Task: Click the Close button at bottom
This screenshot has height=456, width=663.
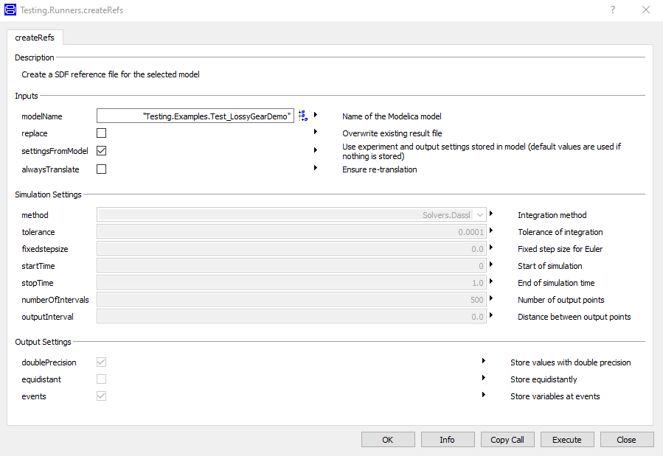Action: [627, 440]
